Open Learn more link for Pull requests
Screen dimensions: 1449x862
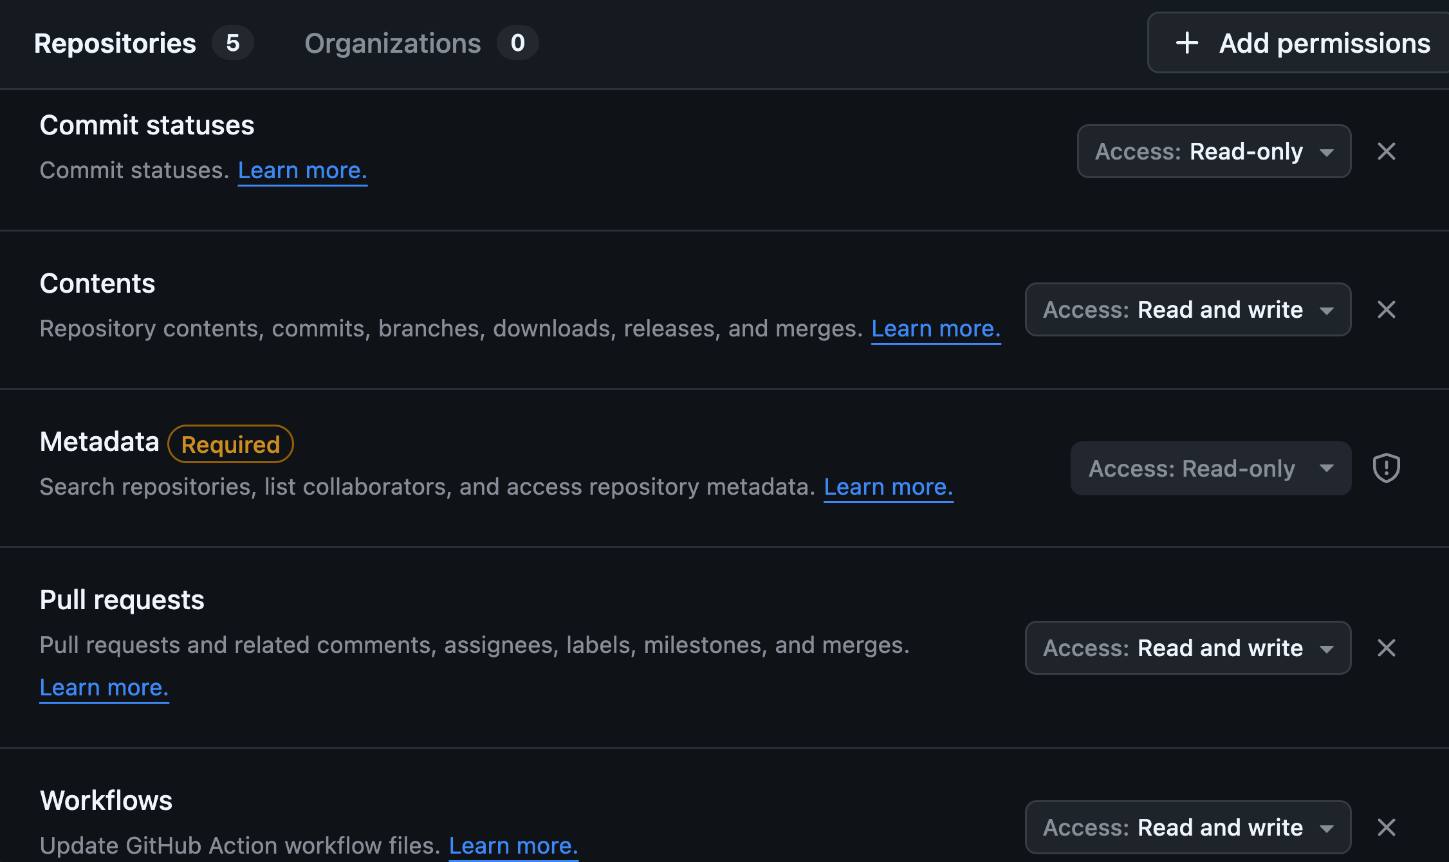tap(104, 688)
